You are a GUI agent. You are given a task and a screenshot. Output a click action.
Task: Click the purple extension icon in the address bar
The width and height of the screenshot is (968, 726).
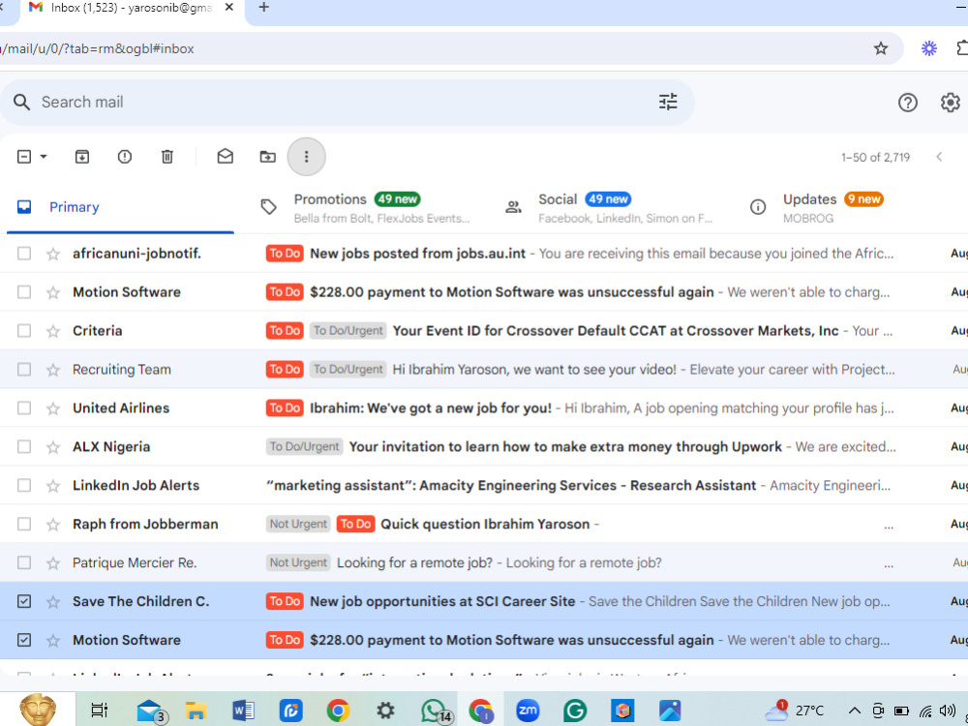929,48
